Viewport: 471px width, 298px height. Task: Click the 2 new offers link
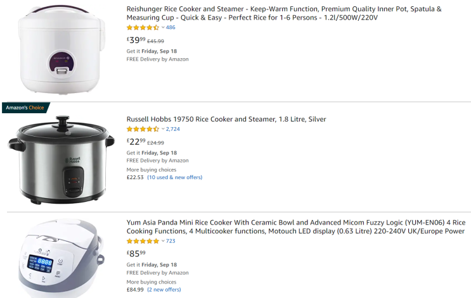[x=164, y=289]
